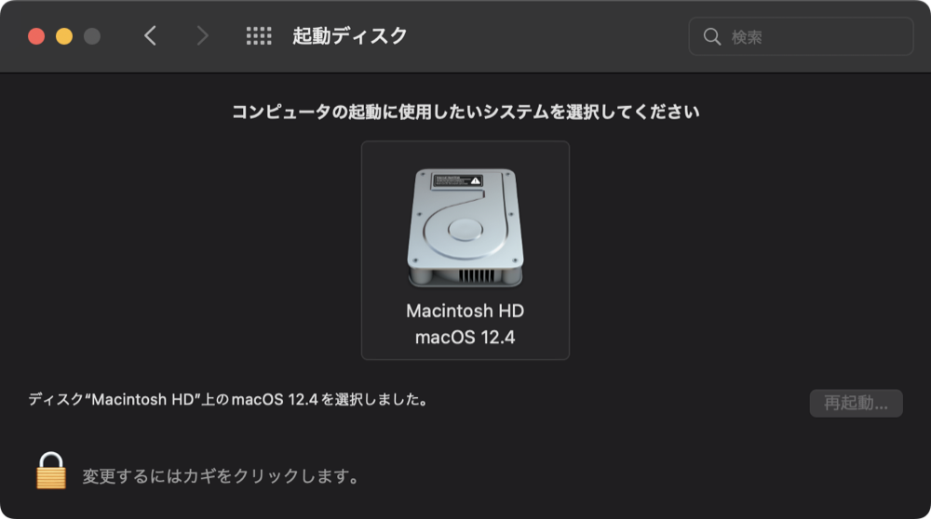
Task: Go back with the left chevron
Action: pyautogui.click(x=150, y=36)
